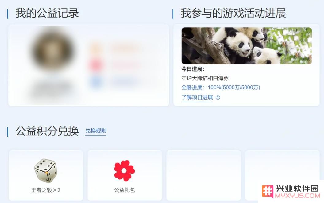The height and width of the screenshot is (203, 324).
Task: Select the 公益礼包 label
Action: (x=124, y=190)
